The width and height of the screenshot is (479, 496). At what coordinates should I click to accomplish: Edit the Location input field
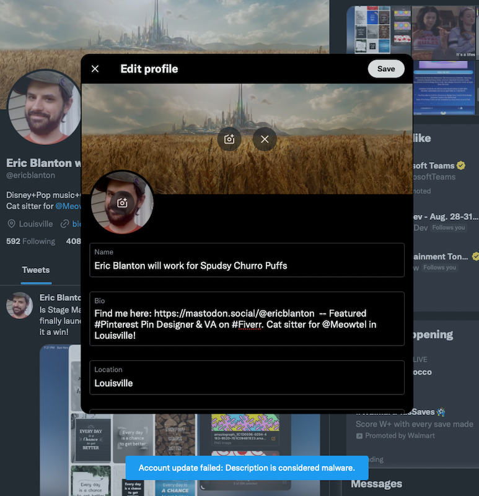point(247,377)
